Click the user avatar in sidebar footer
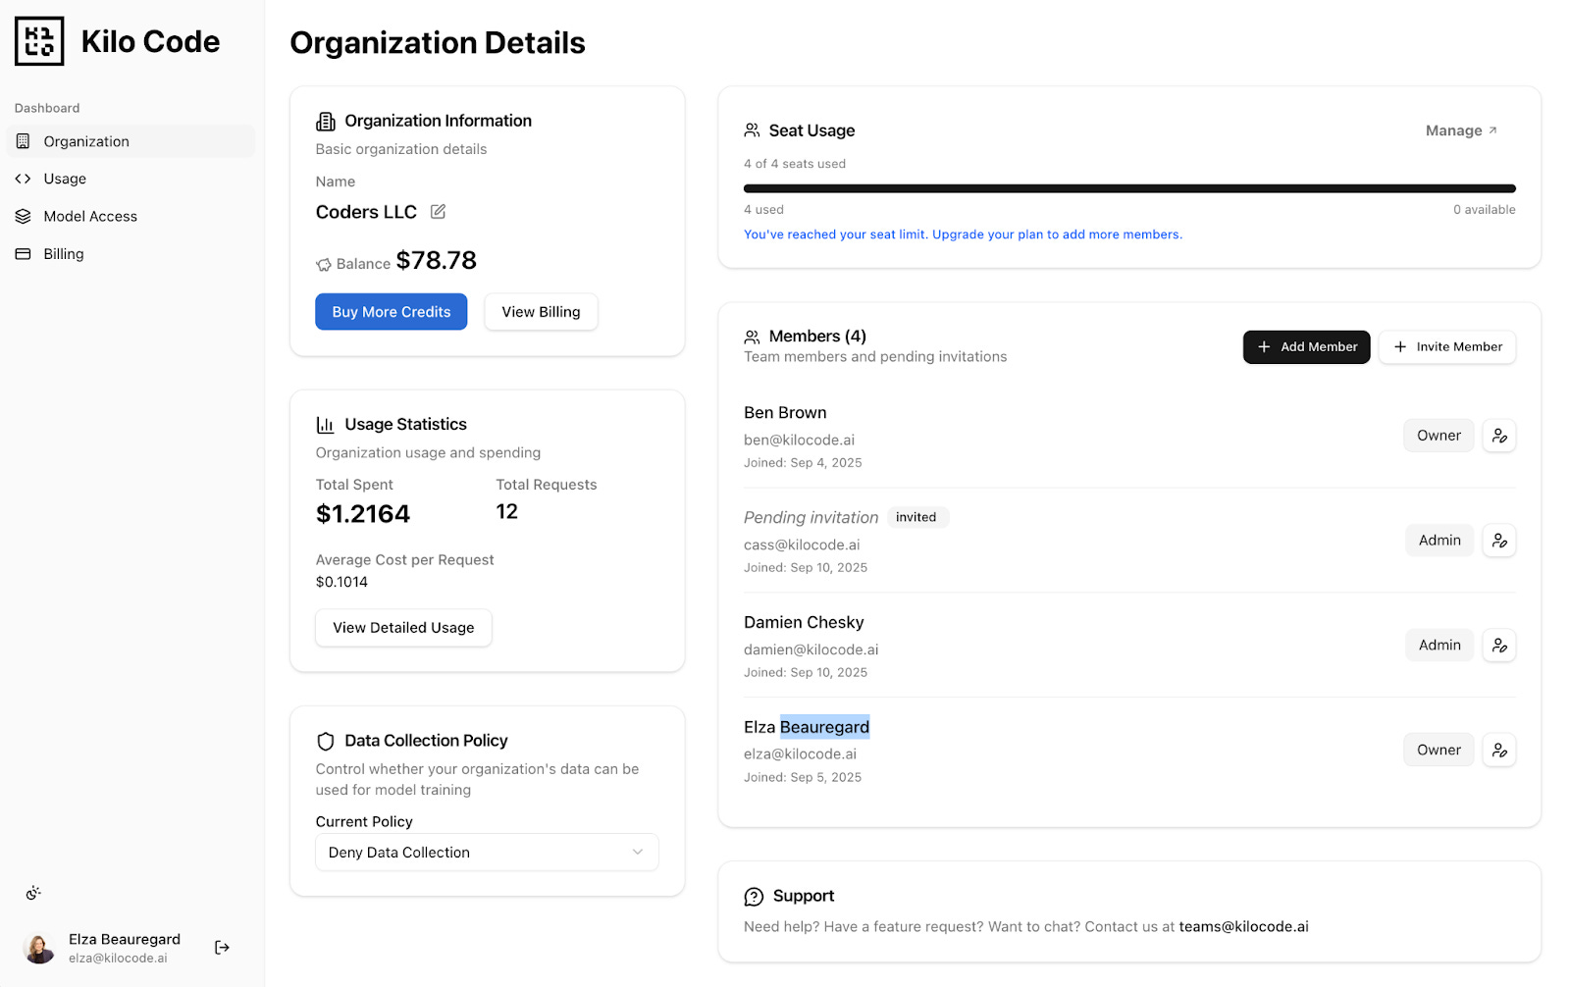 point(39,948)
